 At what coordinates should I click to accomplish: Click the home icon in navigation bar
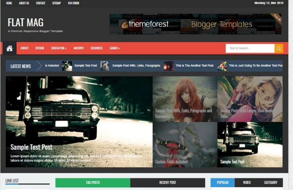point(10,48)
